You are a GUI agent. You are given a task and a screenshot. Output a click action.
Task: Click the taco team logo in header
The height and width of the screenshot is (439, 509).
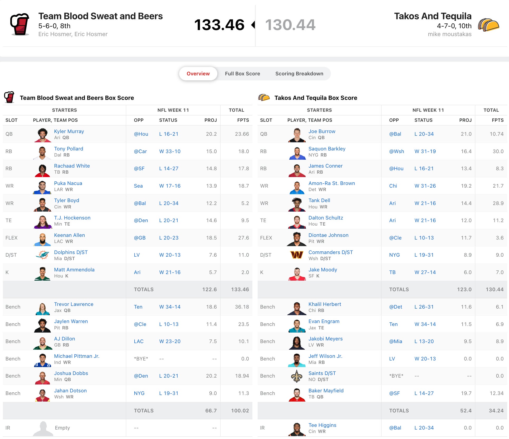tap(488, 25)
